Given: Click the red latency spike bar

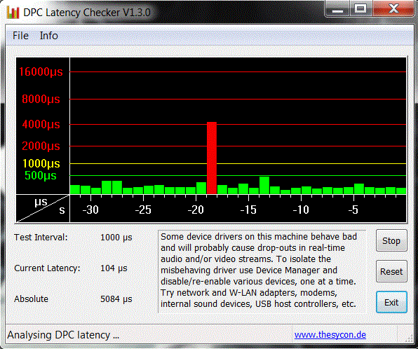Looking at the screenshot, I should [x=212, y=158].
